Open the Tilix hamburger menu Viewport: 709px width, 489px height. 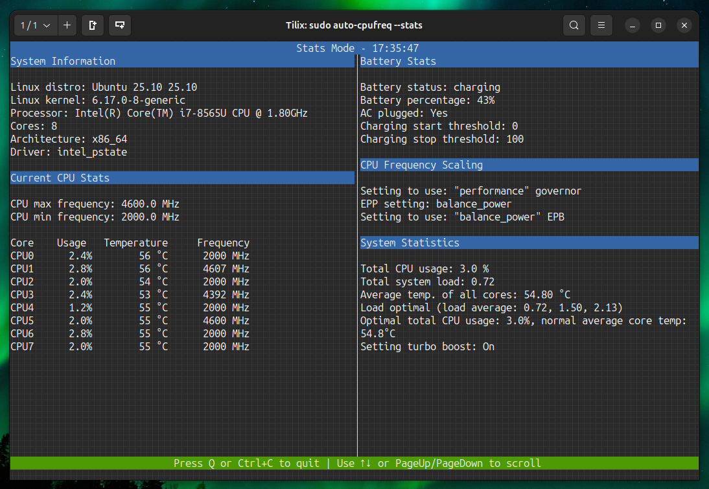[x=601, y=25]
